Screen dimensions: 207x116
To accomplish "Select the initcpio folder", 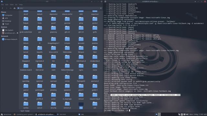I will (x=67, y=41).
